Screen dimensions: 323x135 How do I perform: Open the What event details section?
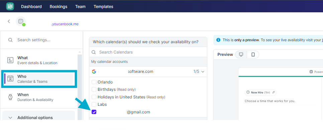pyautogui.click(x=39, y=60)
